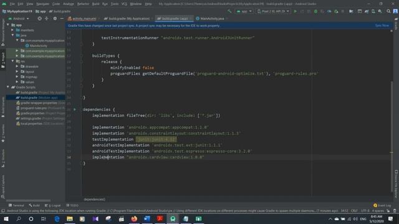Image resolution: width=399 pixels, height=224 pixels.
Task: Open Microsoft Edge from the taskbar
Action: click(x=57, y=218)
